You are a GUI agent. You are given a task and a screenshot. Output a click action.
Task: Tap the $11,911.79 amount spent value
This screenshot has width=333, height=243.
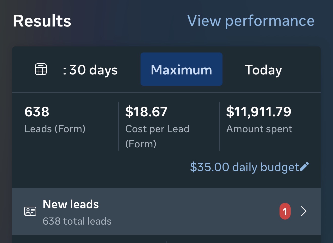tap(259, 112)
